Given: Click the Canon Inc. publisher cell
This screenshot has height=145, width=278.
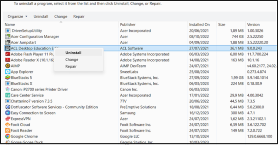Looking at the screenshot, I should pyautogui.click(x=129, y=89).
